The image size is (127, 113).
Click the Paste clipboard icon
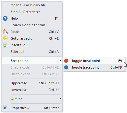[x=5, y=32]
